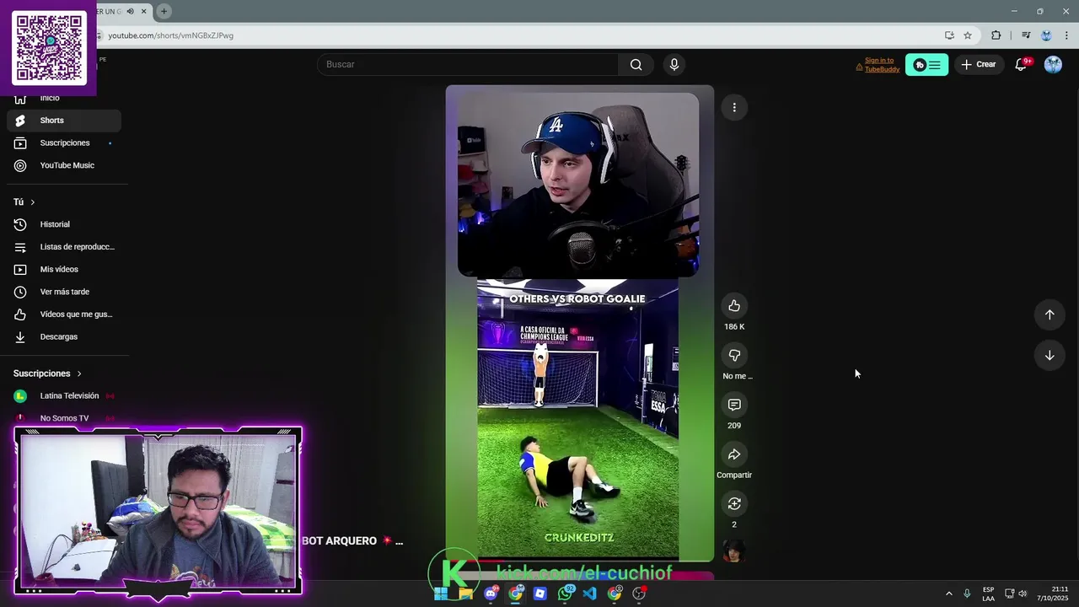Screen dimensions: 1079x607
Task: Share the Short via the Compartir arrow
Action: pyautogui.click(x=734, y=454)
